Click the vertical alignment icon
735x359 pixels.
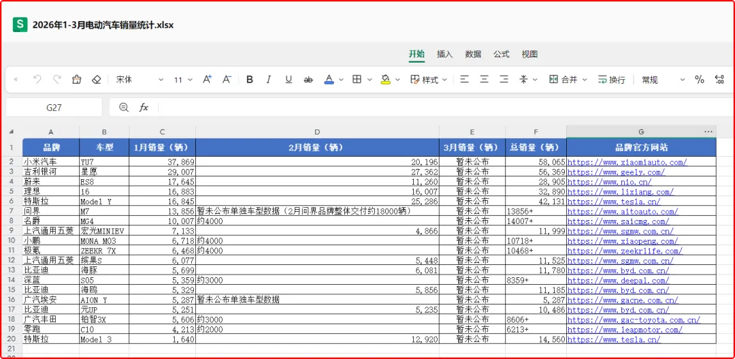(x=523, y=79)
